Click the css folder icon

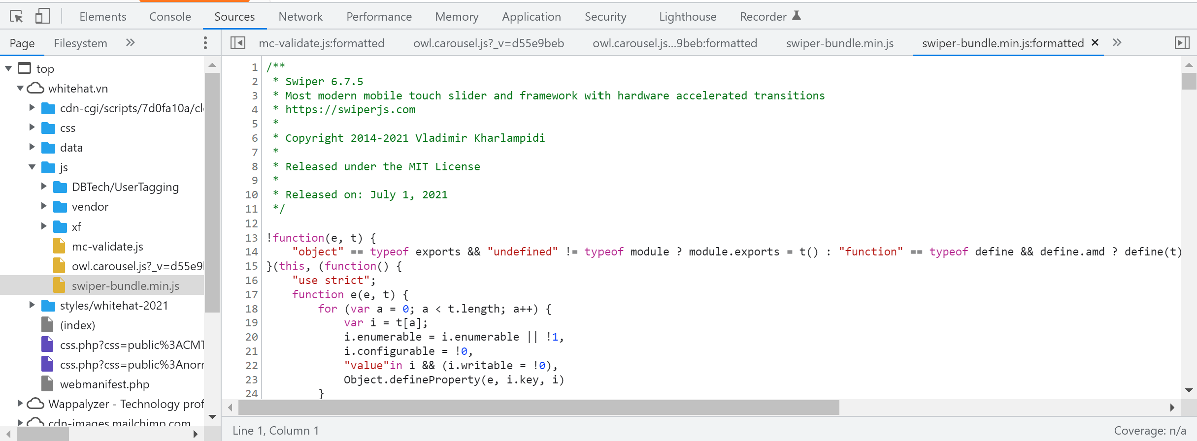48,128
